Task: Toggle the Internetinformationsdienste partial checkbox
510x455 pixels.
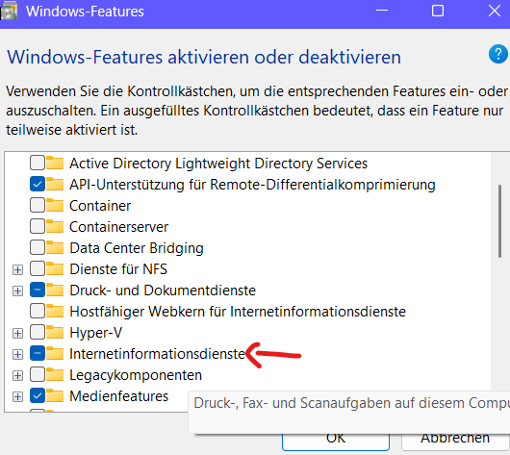Action: 38,354
